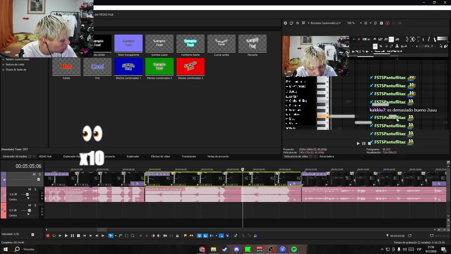Open video preview project settings gear
This screenshot has height=254, width=451.
(285, 23)
